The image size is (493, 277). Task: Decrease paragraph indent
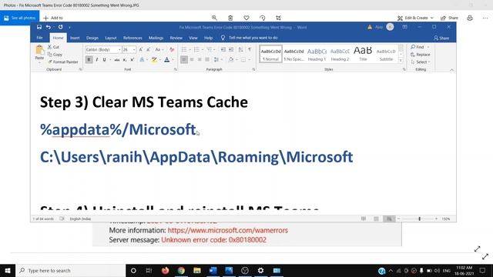223,49
